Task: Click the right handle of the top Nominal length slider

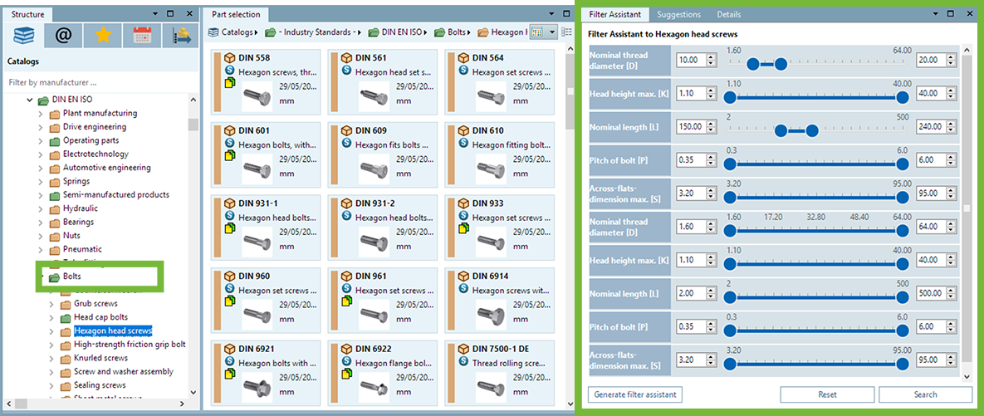Action: (812, 130)
